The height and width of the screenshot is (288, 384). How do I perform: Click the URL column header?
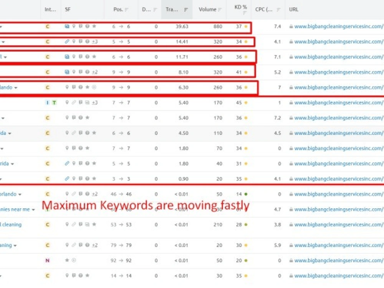(294, 10)
